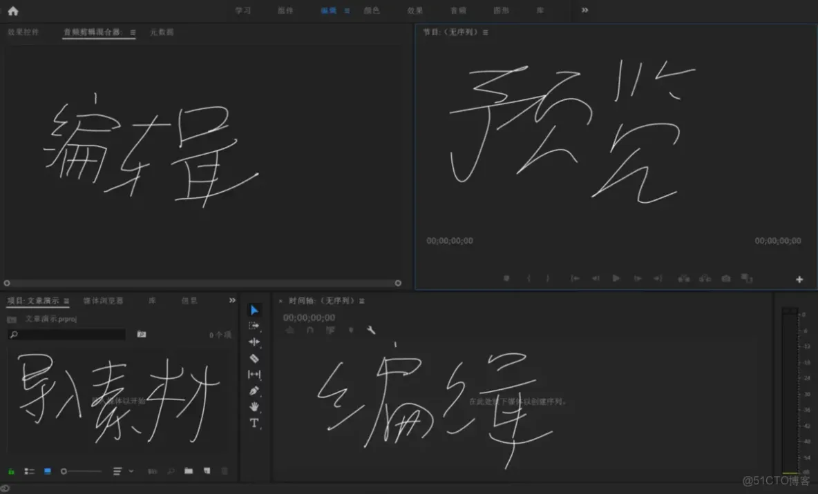This screenshot has width=818, height=494.
Task: Open the 颜色 workspace
Action: click(372, 10)
